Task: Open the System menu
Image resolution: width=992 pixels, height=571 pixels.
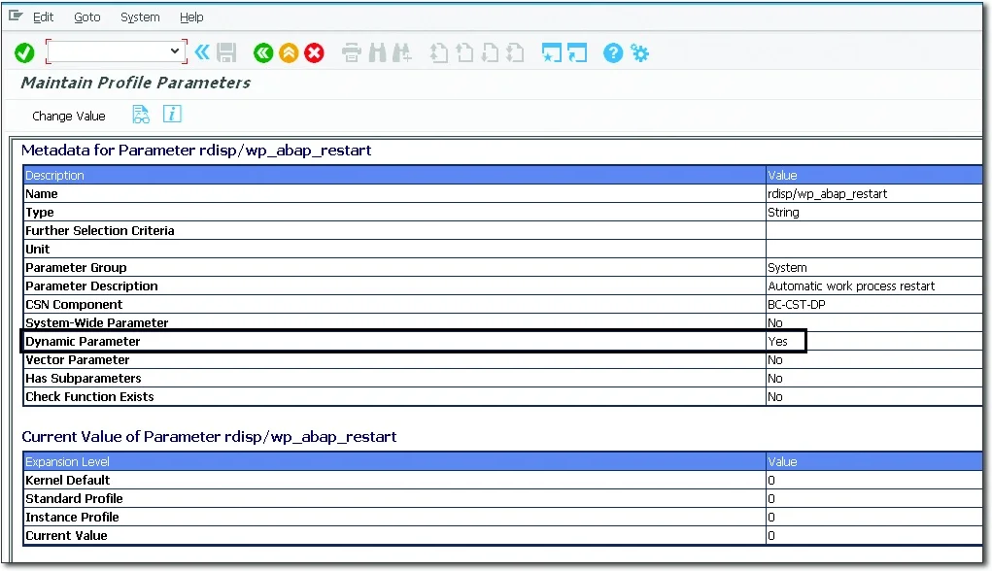Action: pyautogui.click(x=139, y=17)
